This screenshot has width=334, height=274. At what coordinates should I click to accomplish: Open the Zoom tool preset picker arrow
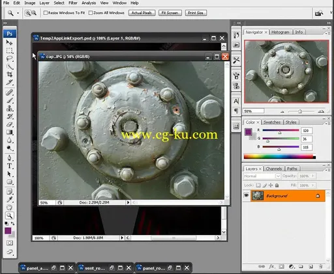coord(18,13)
